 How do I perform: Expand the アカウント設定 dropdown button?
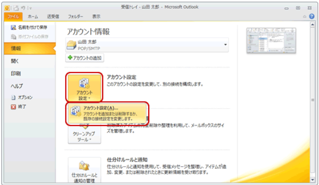tap(84, 89)
